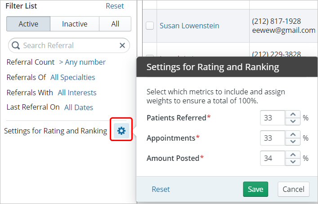Screen dimensions: 318x204
Task: Decrease Amount Posted percentage with down arrow
Action: click(293, 162)
